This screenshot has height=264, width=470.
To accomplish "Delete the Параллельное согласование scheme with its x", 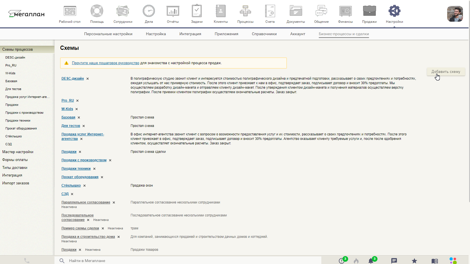I will point(114,203).
